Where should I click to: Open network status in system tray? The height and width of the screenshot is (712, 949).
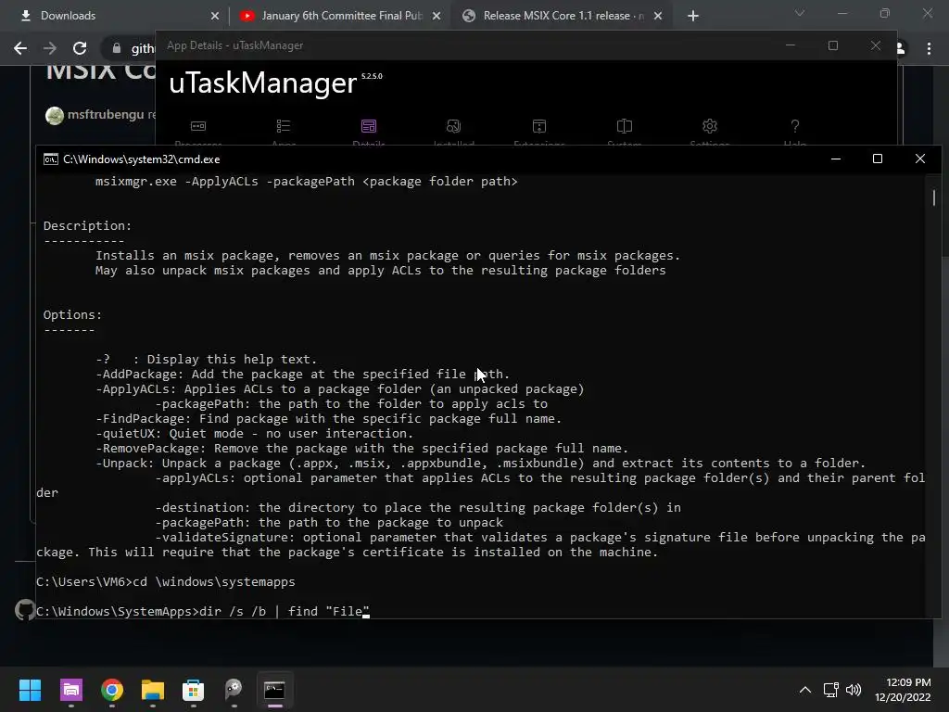pyautogui.click(x=831, y=690)
